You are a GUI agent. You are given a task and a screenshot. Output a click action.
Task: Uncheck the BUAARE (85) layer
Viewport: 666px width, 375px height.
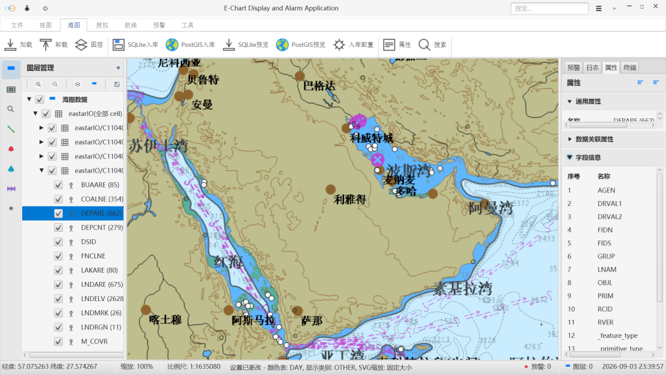click(58, 185)
